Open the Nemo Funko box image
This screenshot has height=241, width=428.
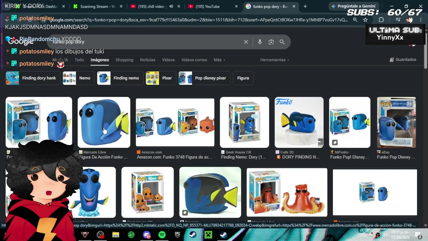pyautogui.click(x=147, y=192)
